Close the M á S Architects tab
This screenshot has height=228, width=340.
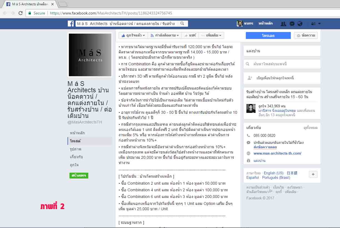52,4
